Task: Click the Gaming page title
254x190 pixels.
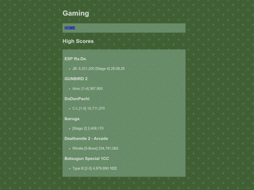Action: [x=76, y=13]
